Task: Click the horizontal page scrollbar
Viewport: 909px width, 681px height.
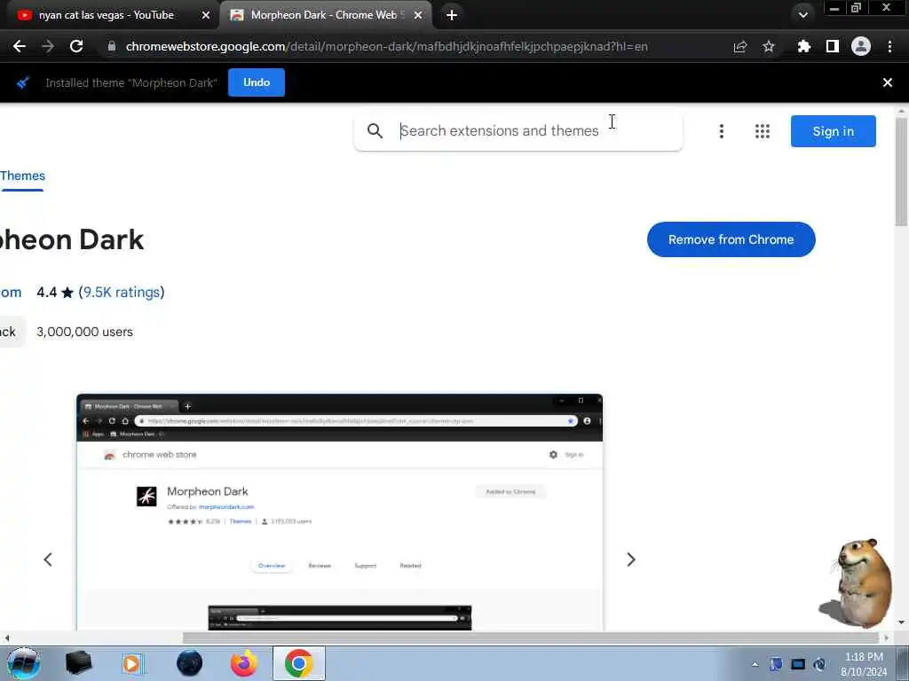Action: point(531,638)
